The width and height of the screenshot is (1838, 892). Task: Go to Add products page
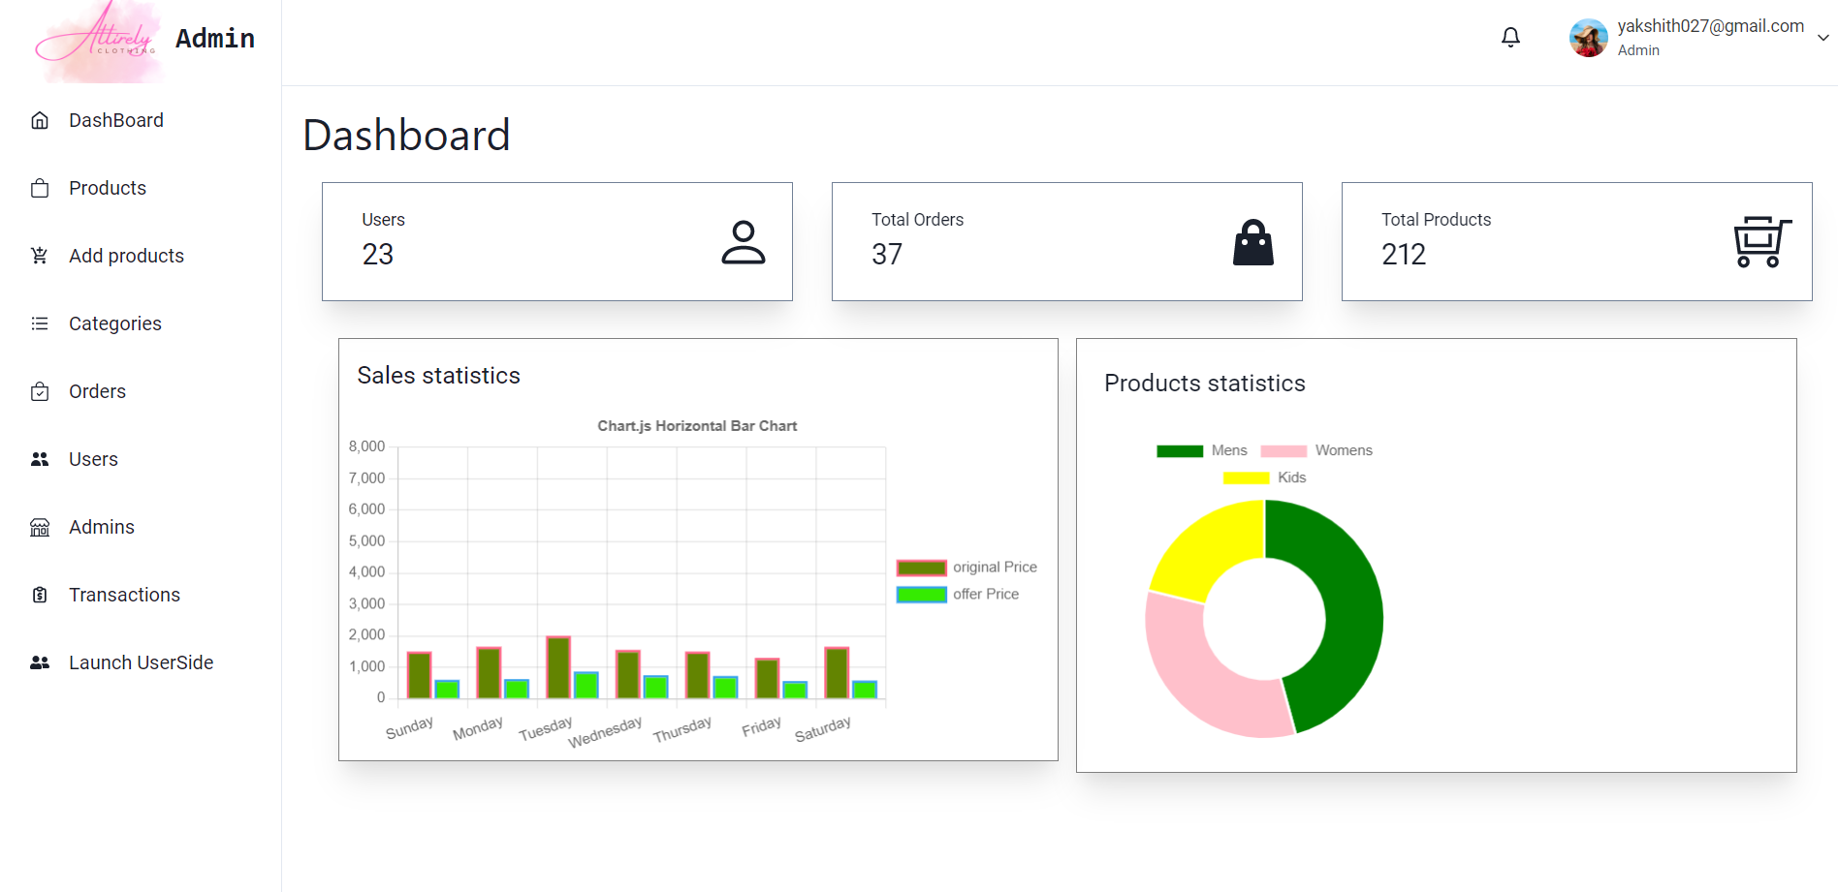[126, 256]
